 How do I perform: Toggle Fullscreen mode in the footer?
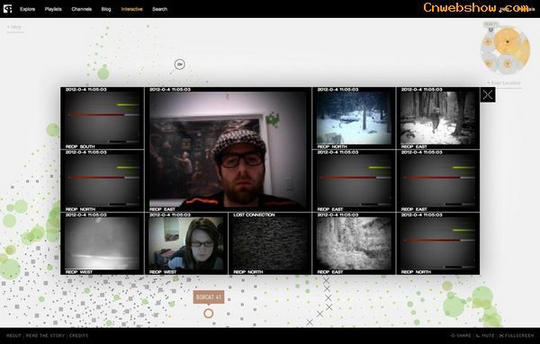517,335
